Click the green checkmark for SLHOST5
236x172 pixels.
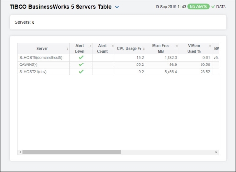pyautogui.click(x=81, y=57)
